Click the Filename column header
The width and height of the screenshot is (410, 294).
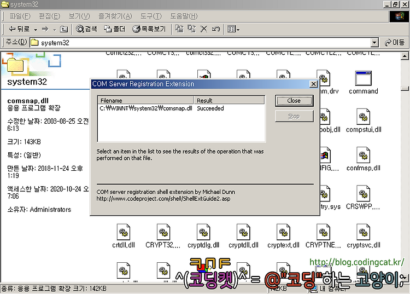click(x=145, y=100)
